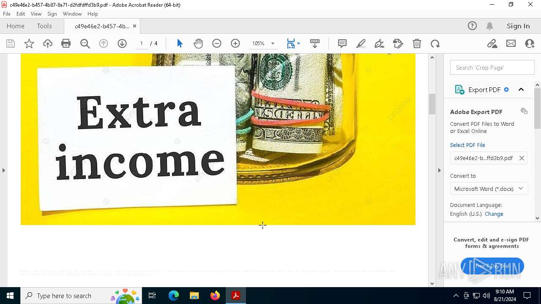Open the fit page options tool

[x=293, y=43]
